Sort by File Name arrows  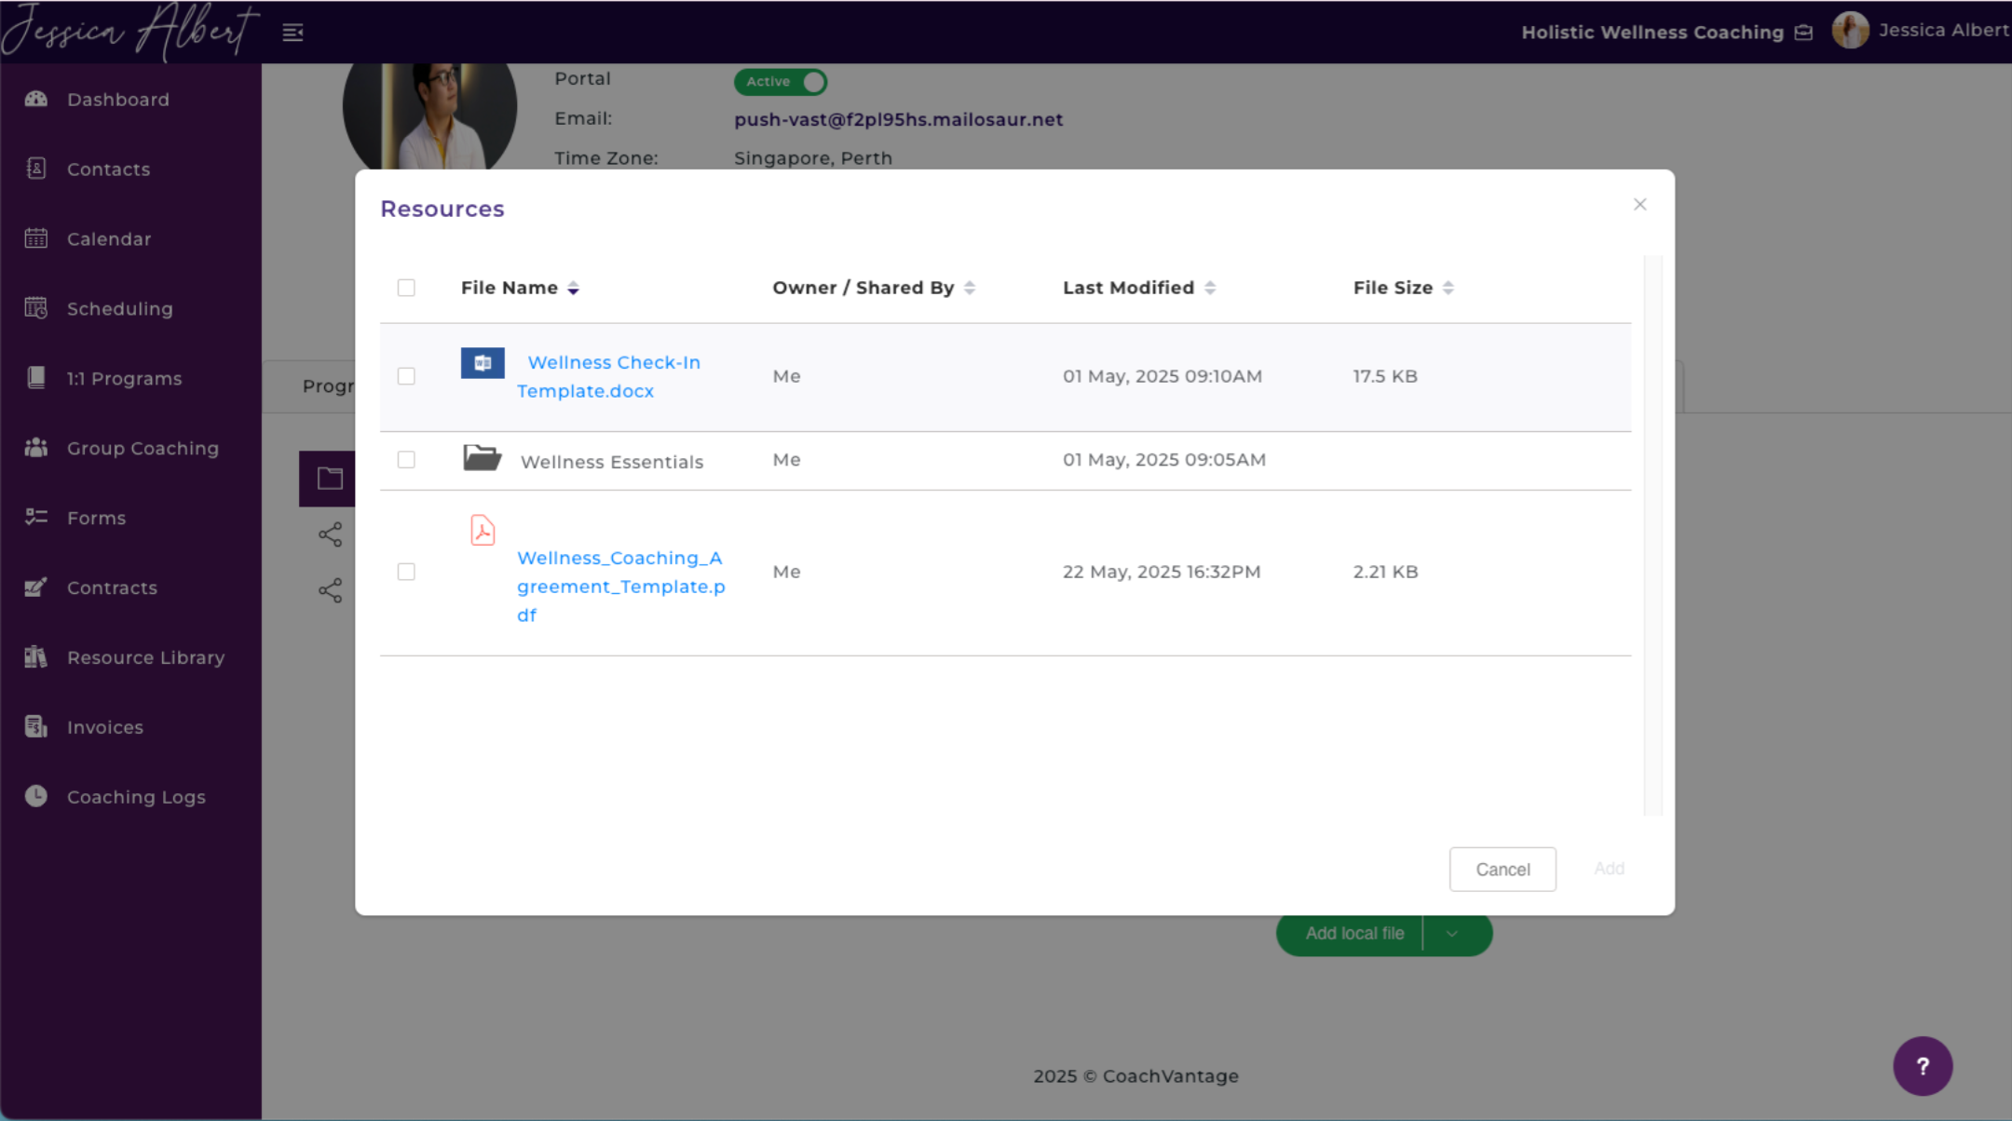pos(574,289)
